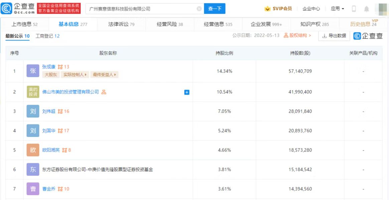Click the equity structure icon beside 股权结构
This screenshot has width=389, height=200.
point(286,35)
